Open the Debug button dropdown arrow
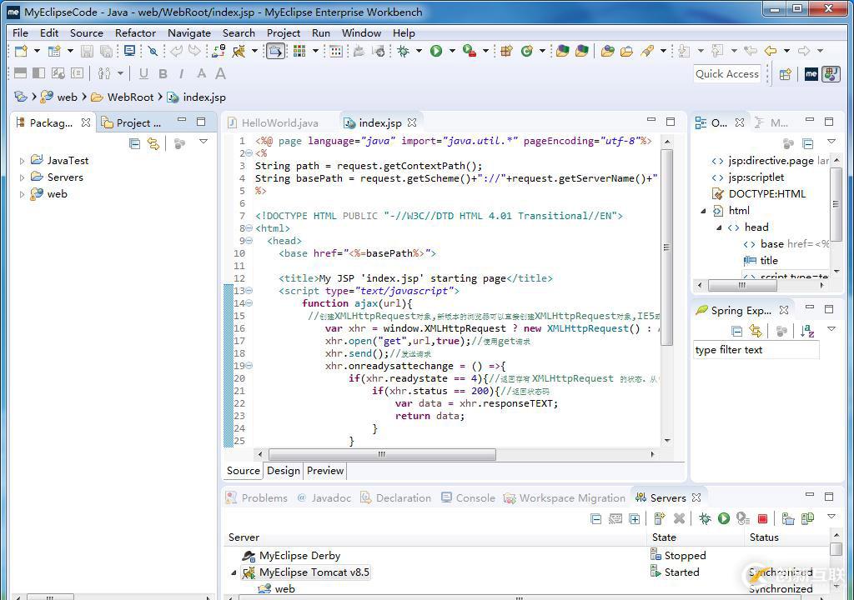854x600 pixels. point(419,51)
